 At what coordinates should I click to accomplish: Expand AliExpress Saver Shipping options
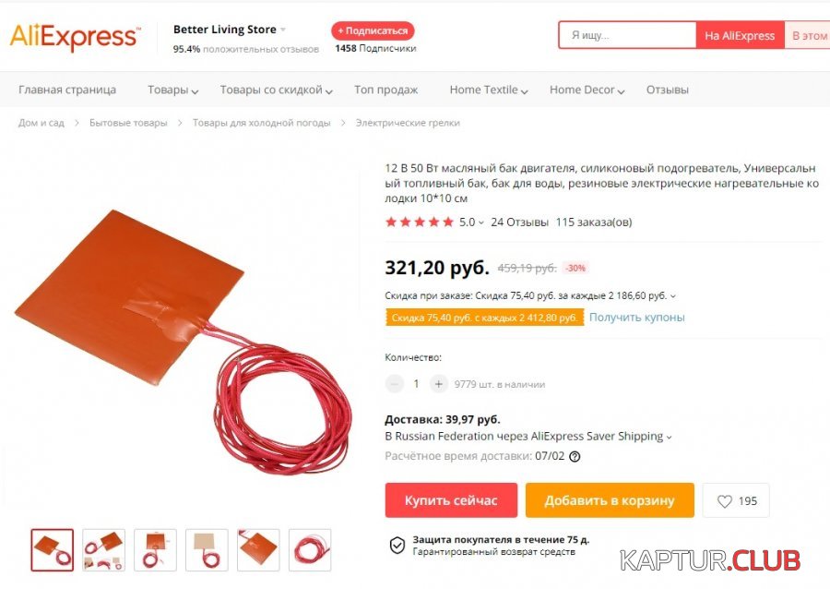coord(670,437)
